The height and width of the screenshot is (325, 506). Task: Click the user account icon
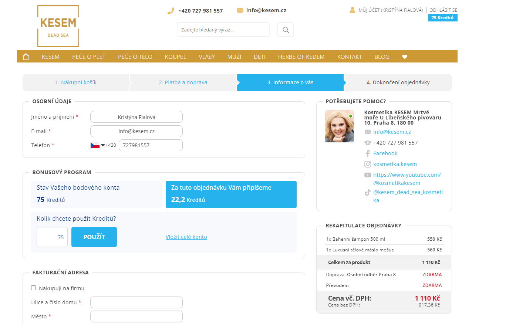tap(352, 10)
